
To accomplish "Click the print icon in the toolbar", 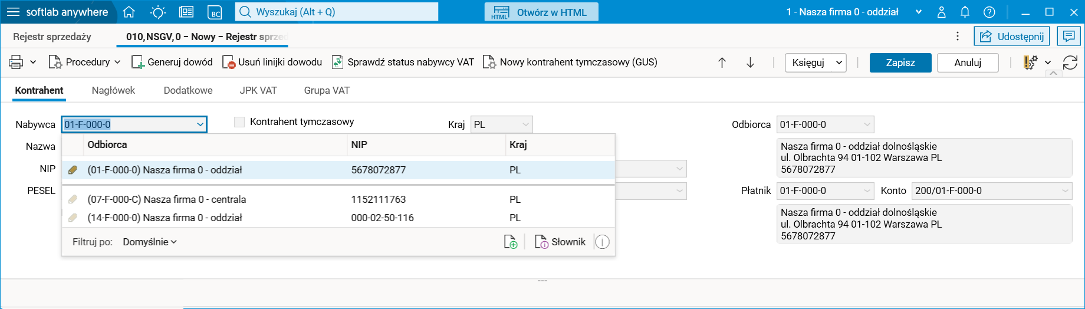I will pyautogui.click(x=16, y=62).
